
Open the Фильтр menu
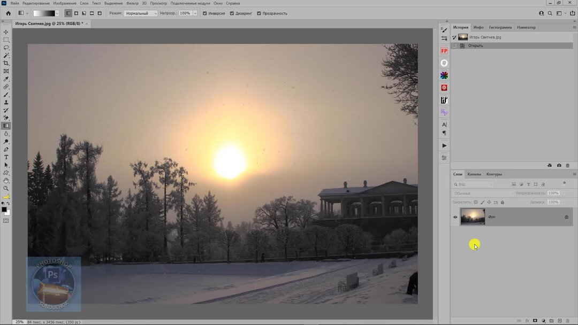[x=132, y=3]
